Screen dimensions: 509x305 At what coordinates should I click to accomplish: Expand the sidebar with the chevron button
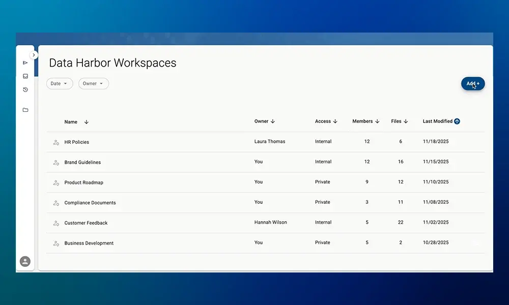34,55
